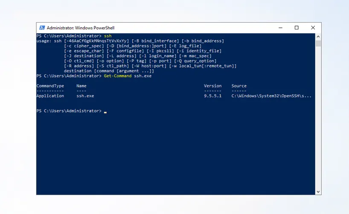Click the 'Source' column header
Viewport: 349px width, 214px height.
click(x=239, y=86)
